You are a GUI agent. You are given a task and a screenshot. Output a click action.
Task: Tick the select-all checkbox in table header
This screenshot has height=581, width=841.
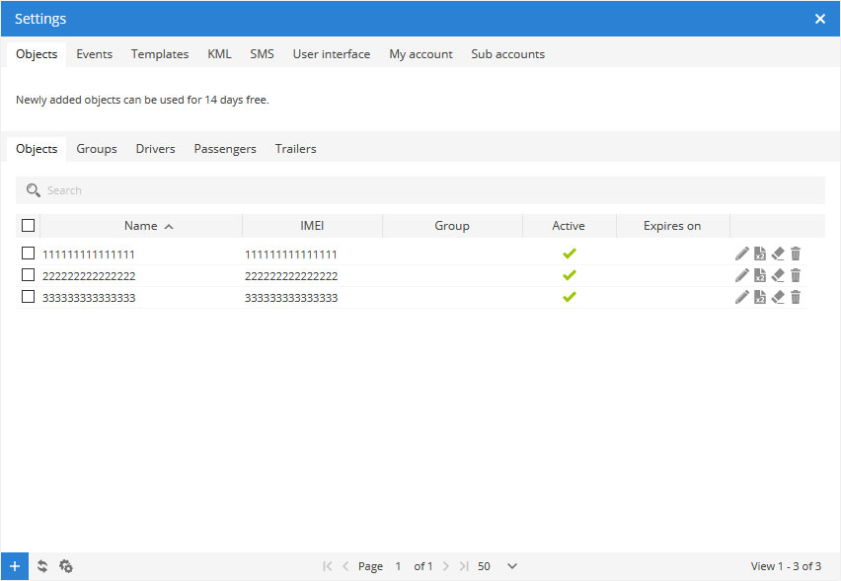pyautogui.click(x=28, y=226)
